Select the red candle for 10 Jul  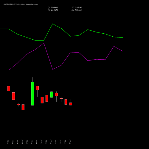[42, 100]
